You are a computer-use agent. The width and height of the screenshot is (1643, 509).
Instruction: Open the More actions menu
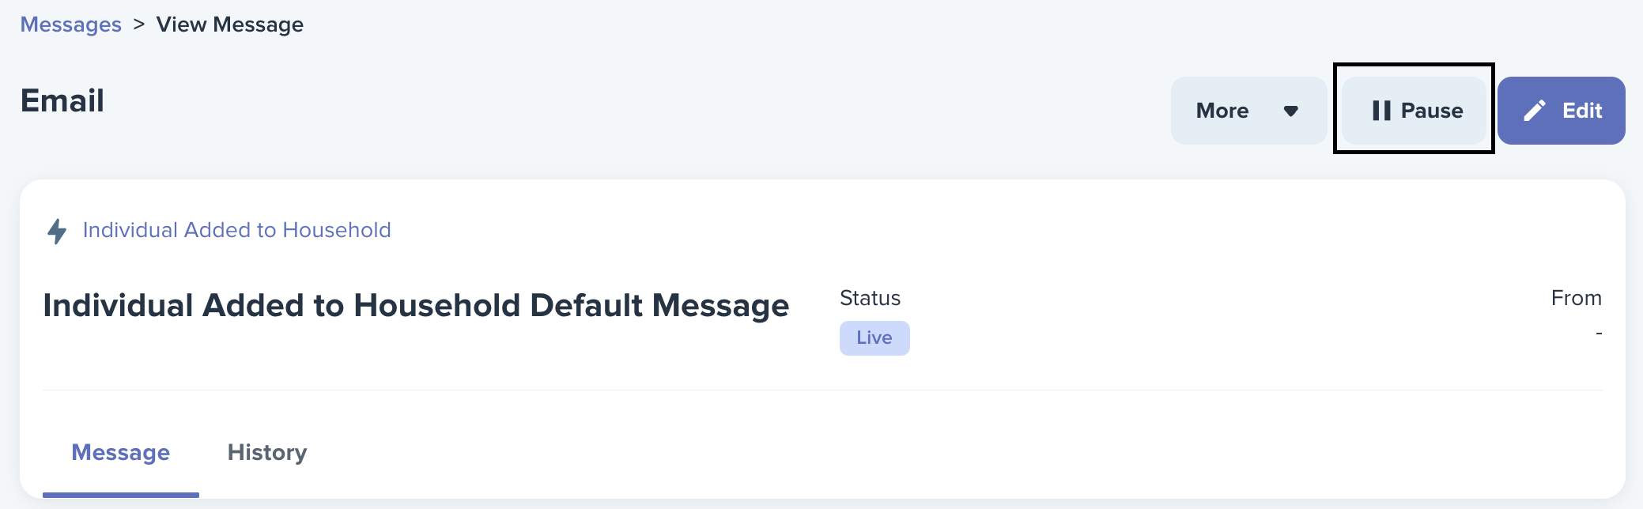[1248, 111]
